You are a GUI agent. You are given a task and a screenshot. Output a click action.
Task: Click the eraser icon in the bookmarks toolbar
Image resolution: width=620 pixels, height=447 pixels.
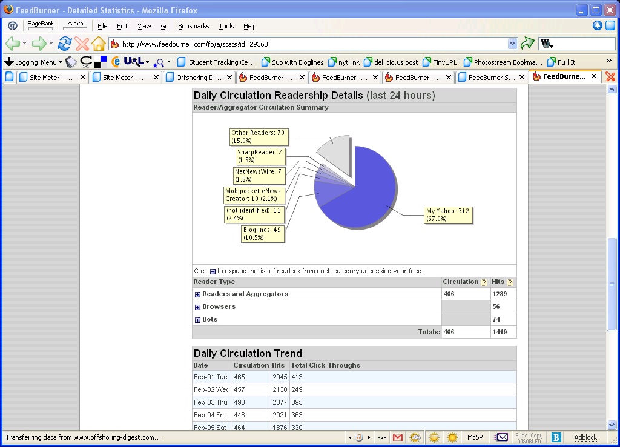(71, 62)
